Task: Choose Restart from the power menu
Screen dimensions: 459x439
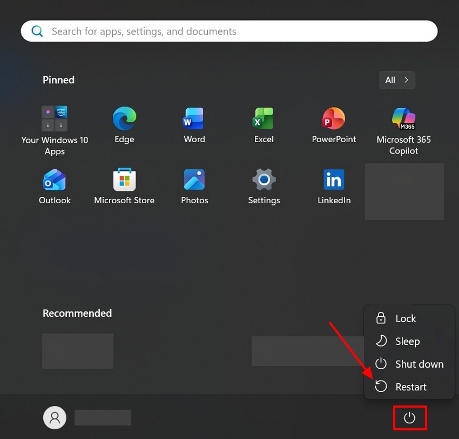Action: pyautogui.click(x=409, y=387)
